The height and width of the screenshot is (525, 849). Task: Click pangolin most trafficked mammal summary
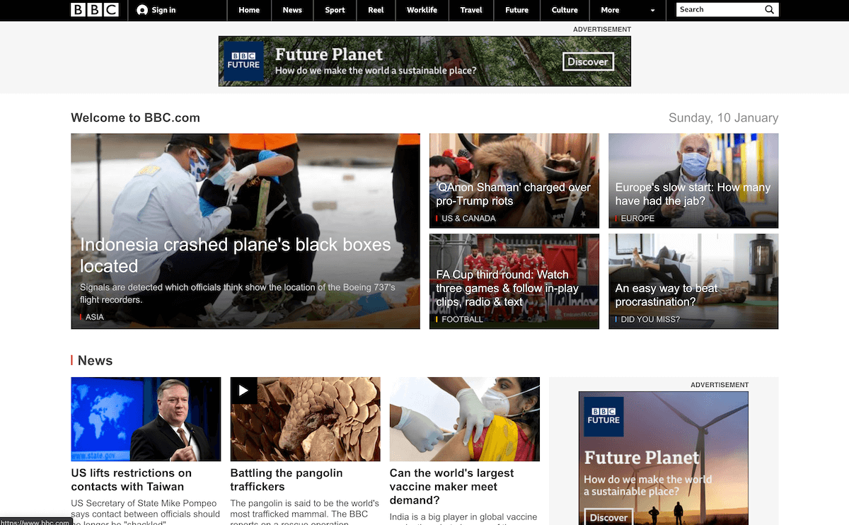304,512
